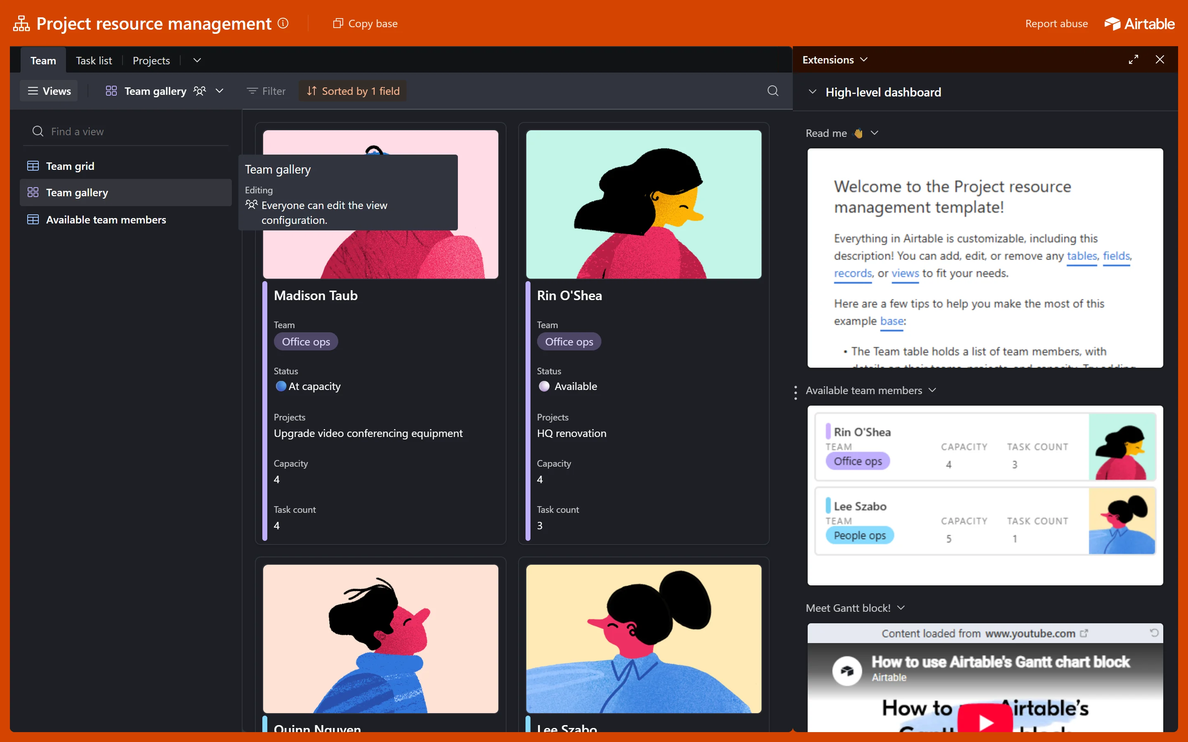The height and width of the screenshot is (742, 1188).
Task: Follow the fields link in Read me
Action: 1116,256
